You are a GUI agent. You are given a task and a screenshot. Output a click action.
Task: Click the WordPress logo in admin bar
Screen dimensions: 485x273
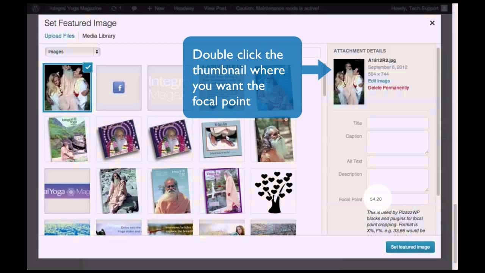pos(36,8)
